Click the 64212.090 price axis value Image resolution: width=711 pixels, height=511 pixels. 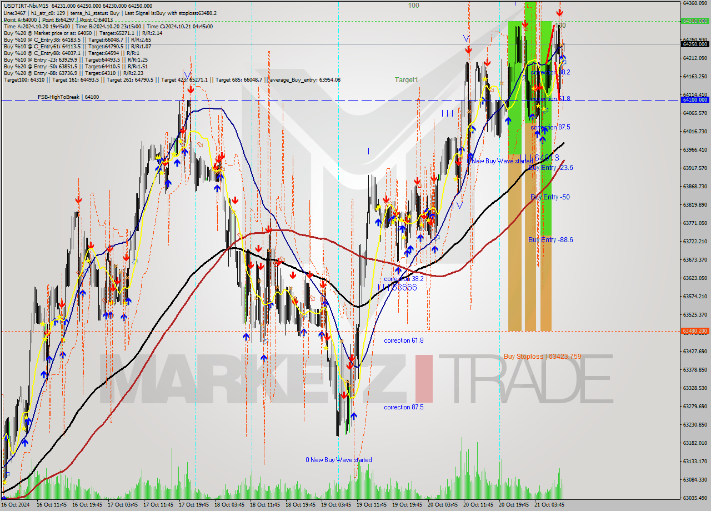click(695, 58)
